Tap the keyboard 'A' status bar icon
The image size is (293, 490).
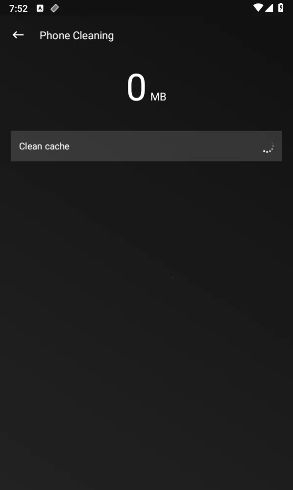(x=40, y=8)
